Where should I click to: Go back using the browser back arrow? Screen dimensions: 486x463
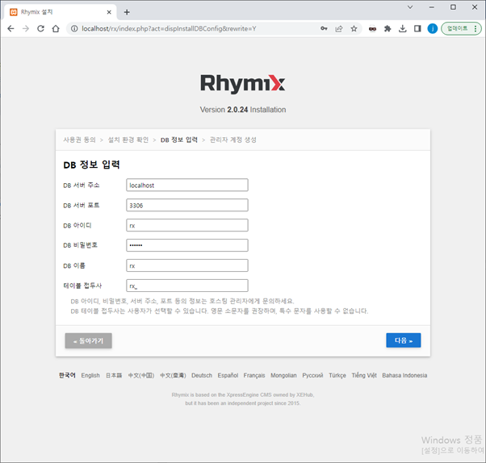click(10, 29)
